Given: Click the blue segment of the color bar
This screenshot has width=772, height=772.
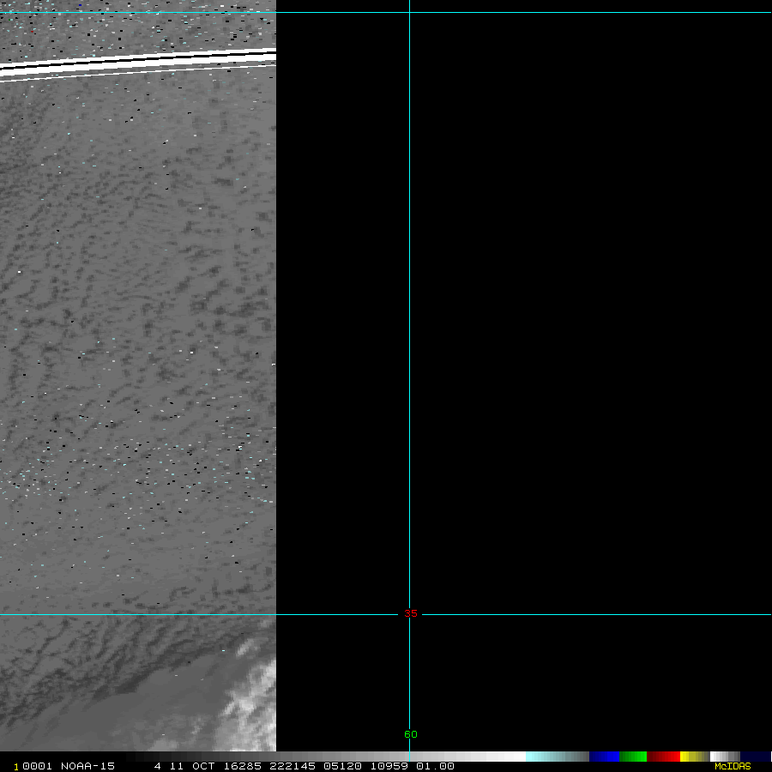Looking at the screenshot, I should tap(604, 757).
